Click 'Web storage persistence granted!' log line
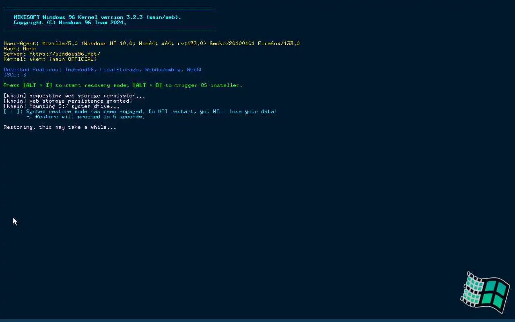The width and height of the screenshot is (515, 322). tap(68, 101)
